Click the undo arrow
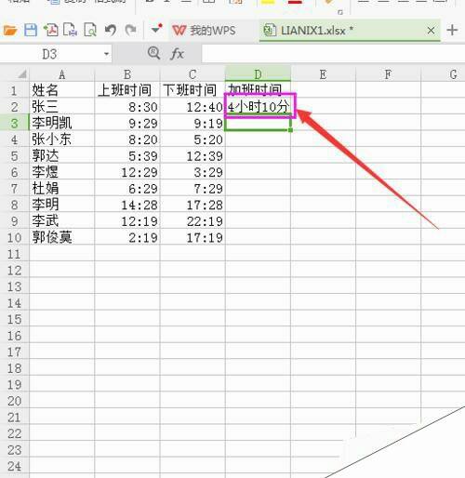465x478 pixels. pos(111,30)
